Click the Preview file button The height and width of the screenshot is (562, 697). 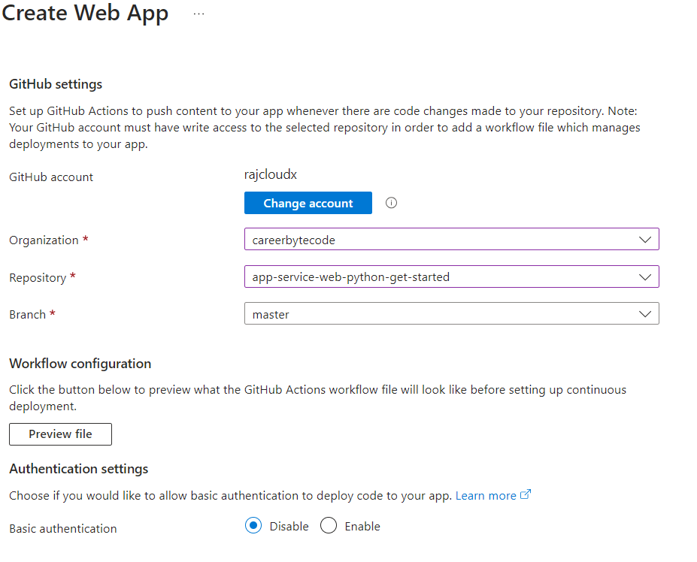tap(60, 434)
